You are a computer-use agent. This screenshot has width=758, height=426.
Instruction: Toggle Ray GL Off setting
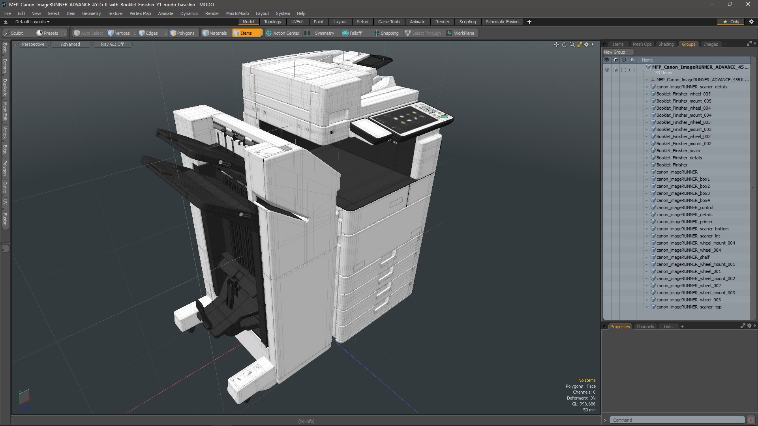point(112,44)
